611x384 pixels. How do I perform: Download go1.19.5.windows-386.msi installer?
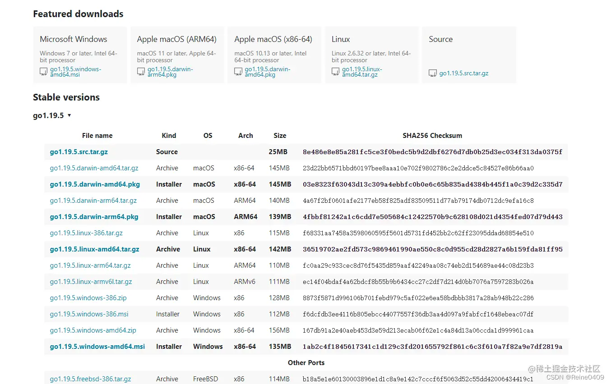point(89,314)
